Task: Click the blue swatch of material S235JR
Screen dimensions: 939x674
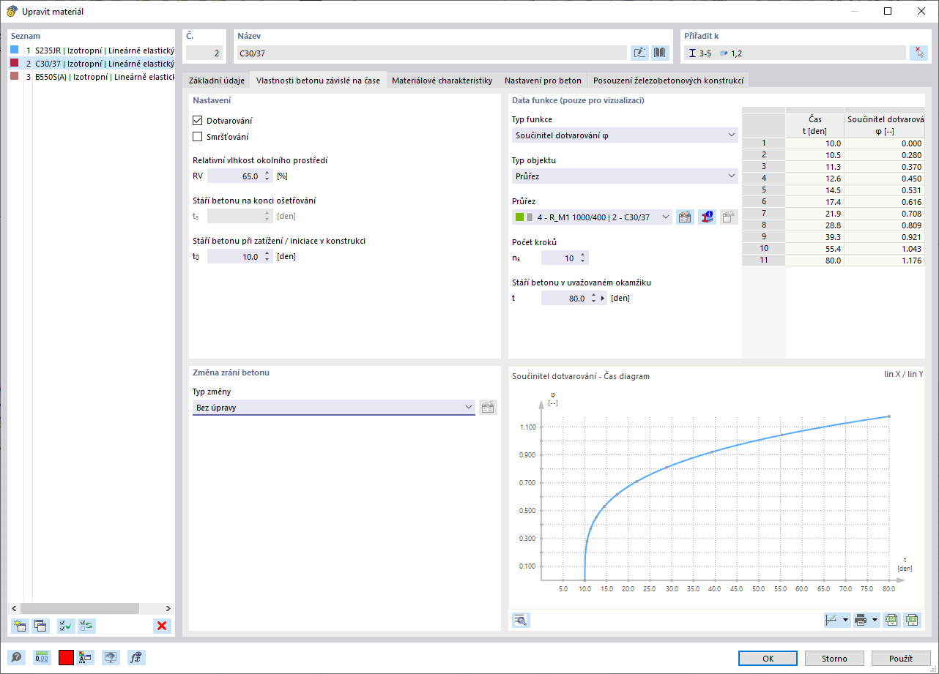Action: [15, 50]
